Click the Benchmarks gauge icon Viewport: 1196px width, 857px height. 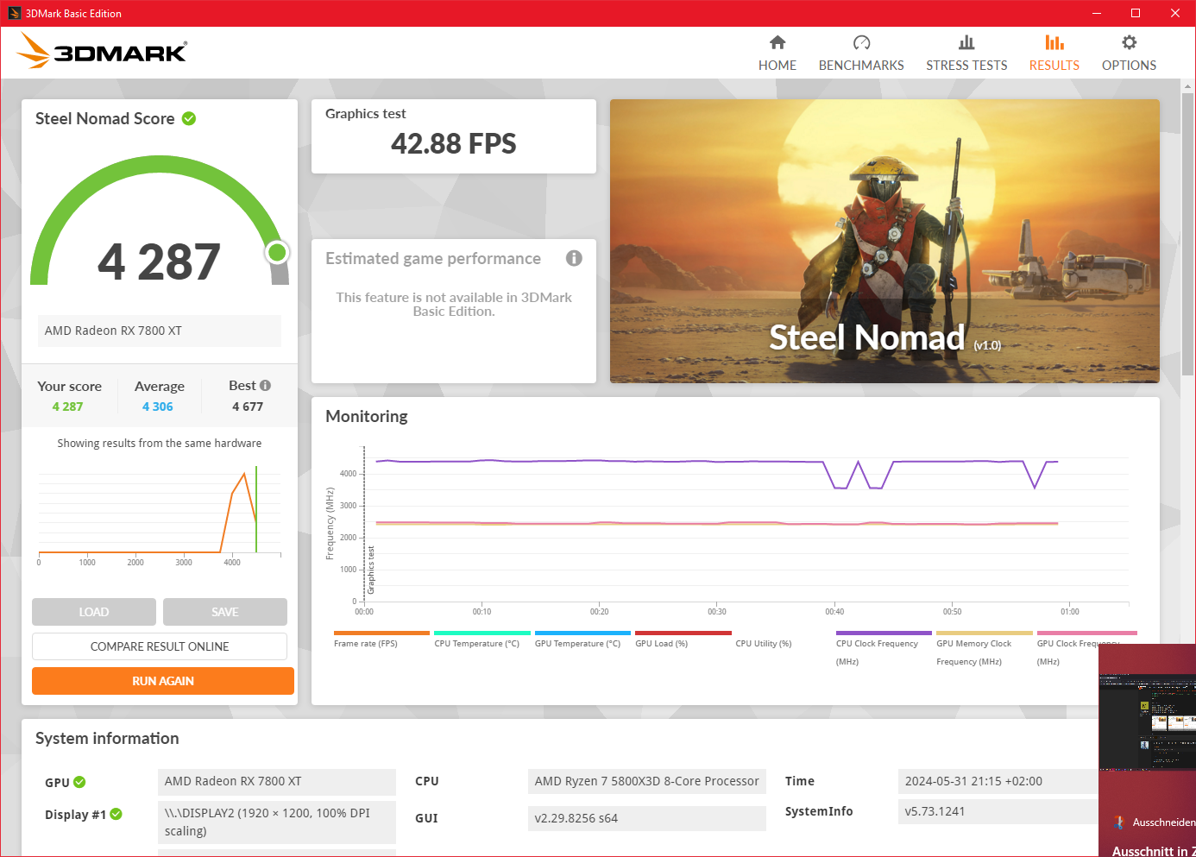(861, 42)
